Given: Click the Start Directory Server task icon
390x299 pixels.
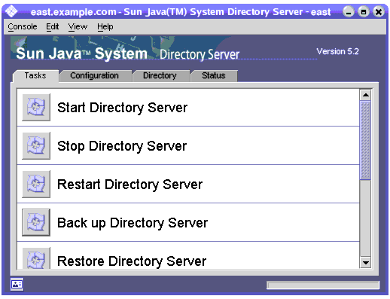Looking at the screenshot, I should click(36, 107).
